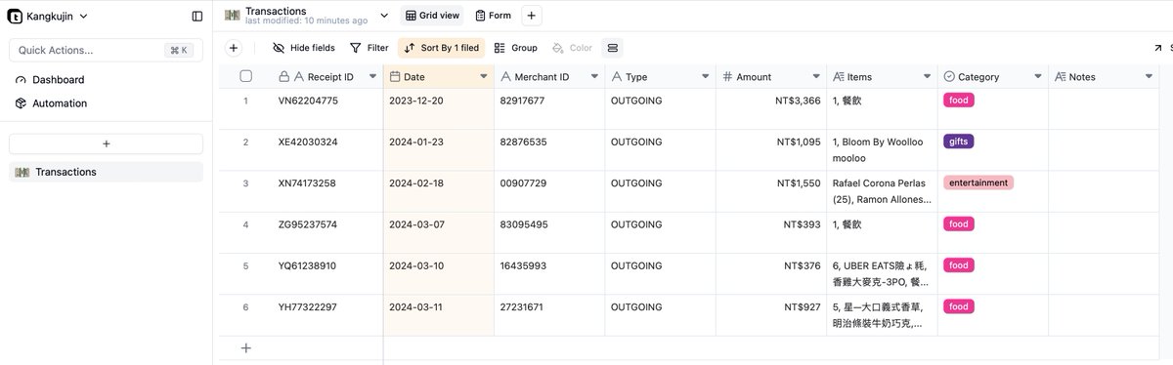Click the gifts category tag
The image size is (1173, 365).
pos(958,142)
